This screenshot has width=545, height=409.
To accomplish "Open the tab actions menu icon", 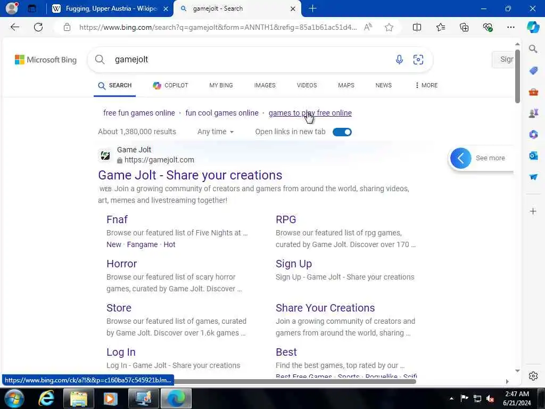I will 32,9.
